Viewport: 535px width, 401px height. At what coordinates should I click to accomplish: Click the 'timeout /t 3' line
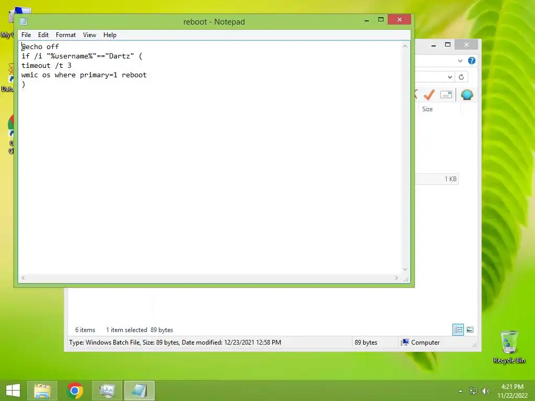[46, 65]
